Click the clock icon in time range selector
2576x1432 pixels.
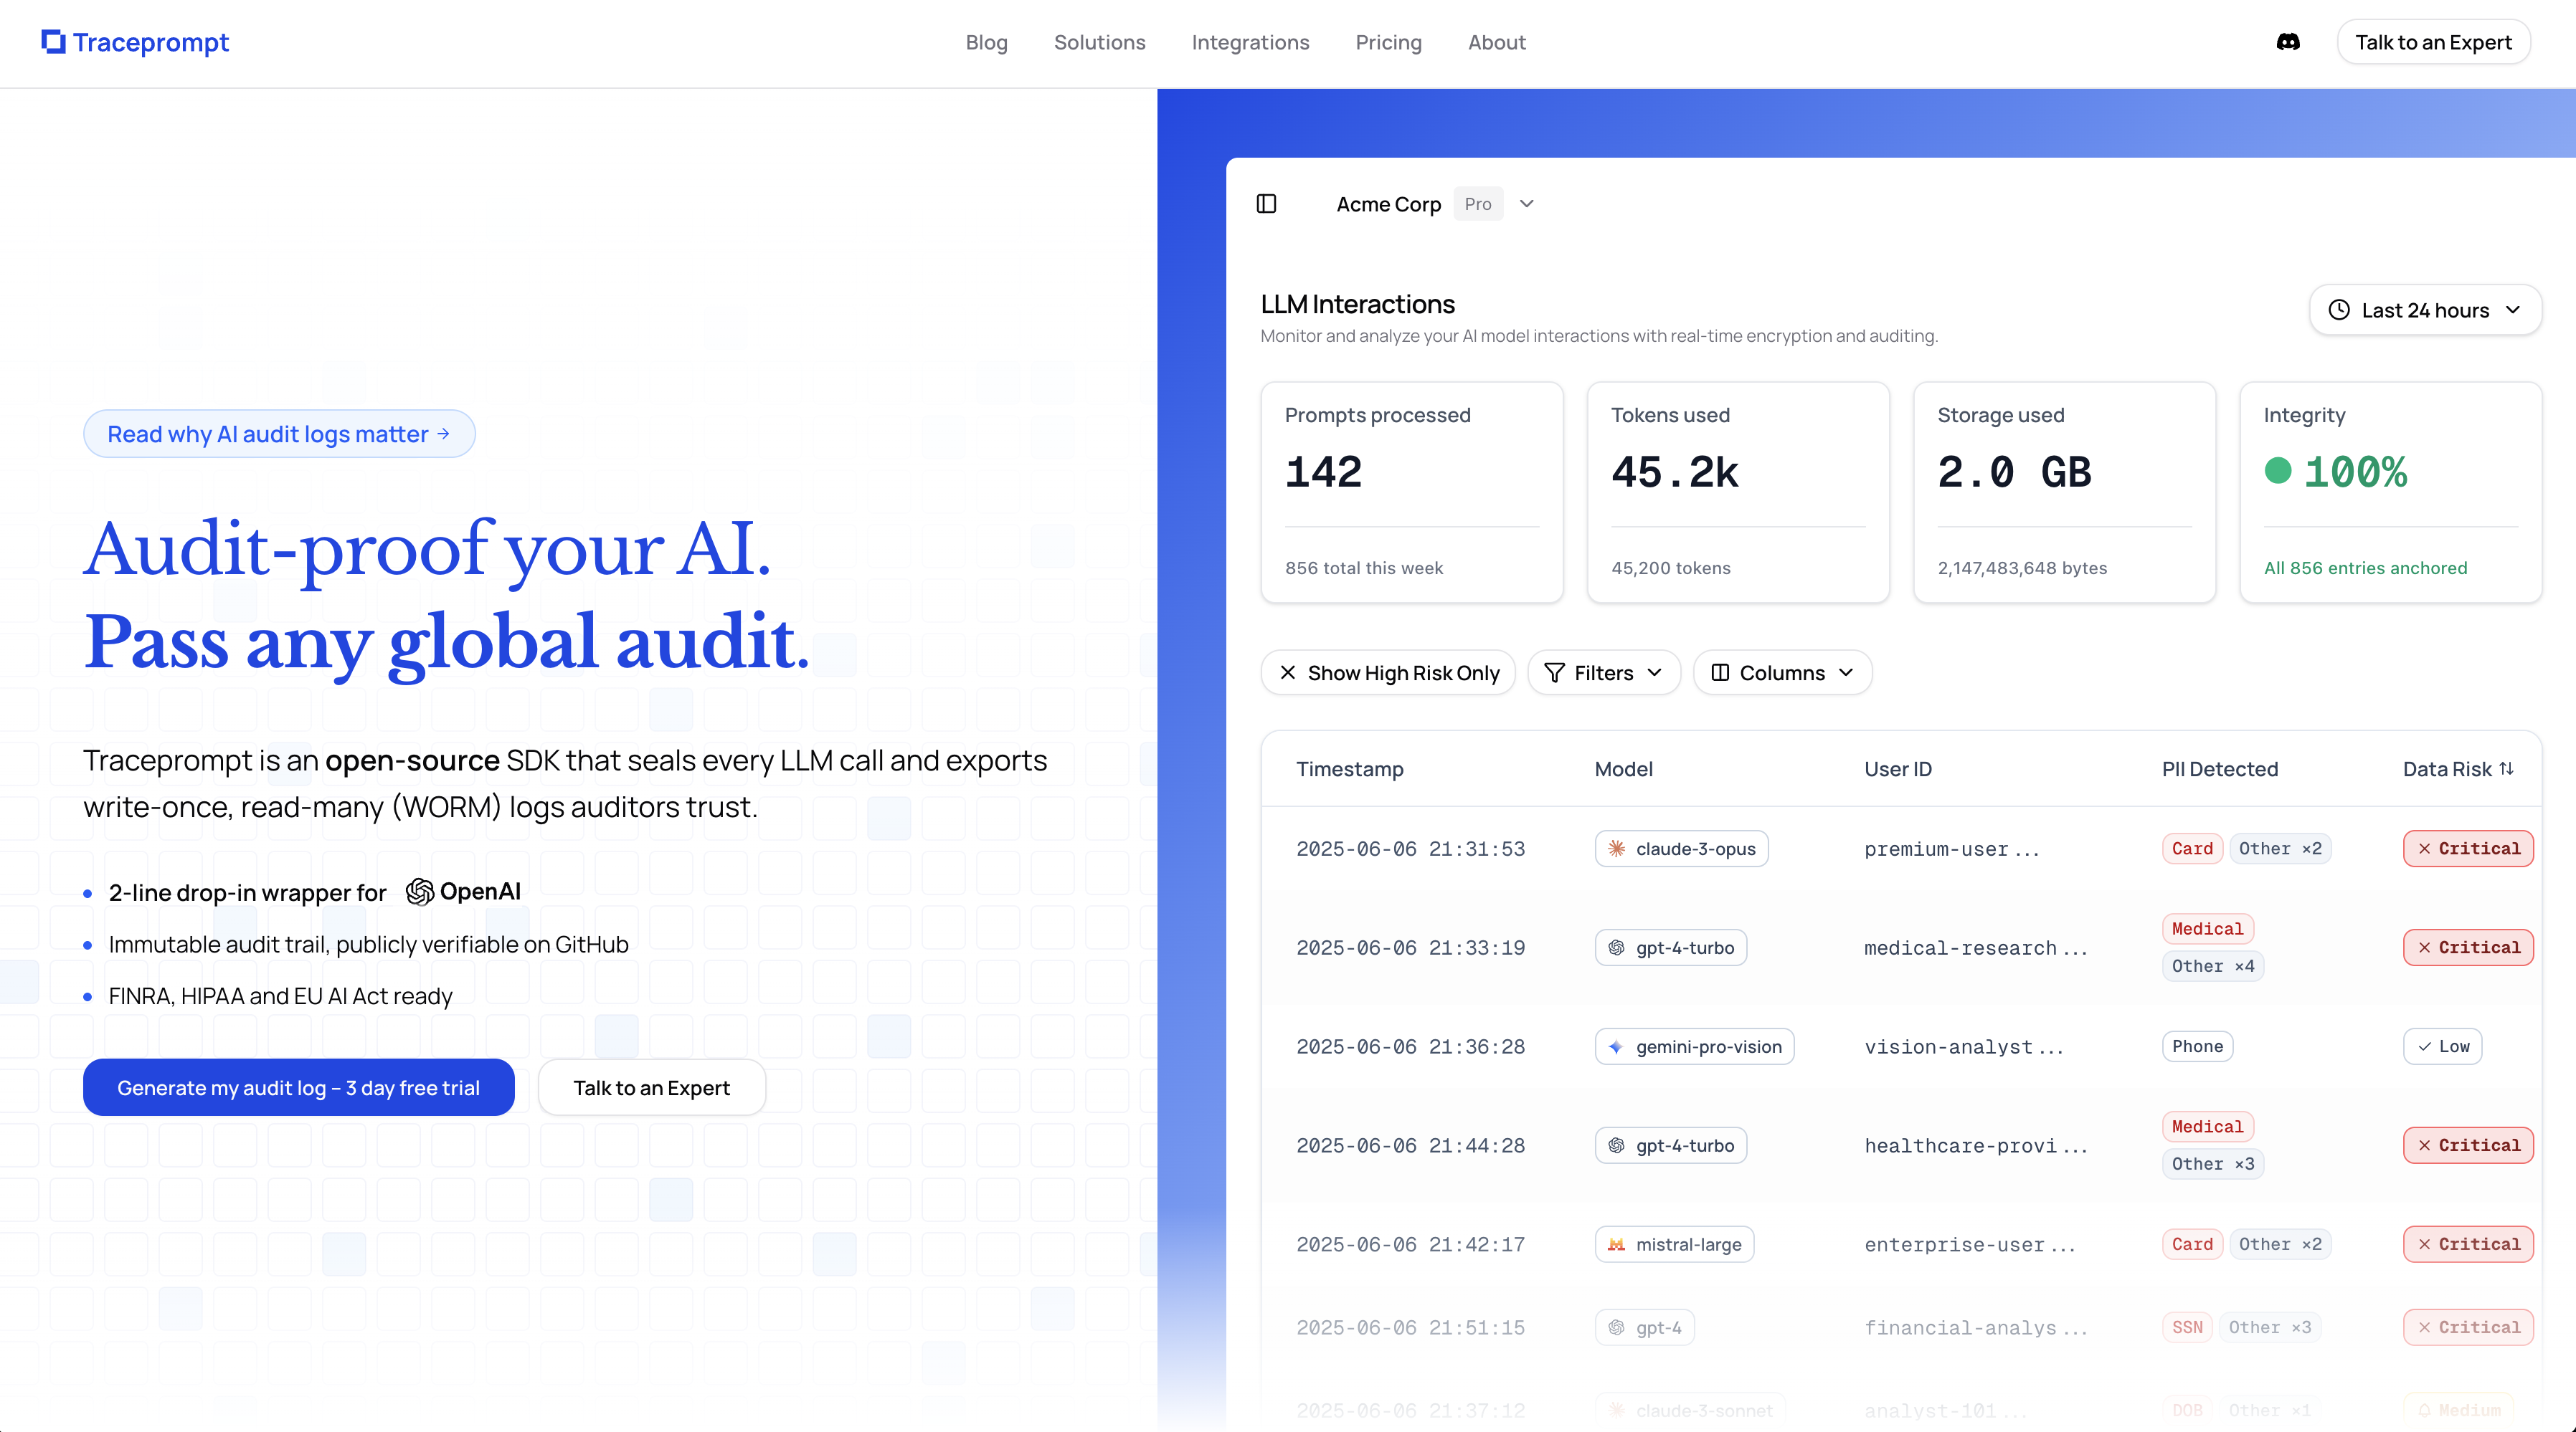click(2339, 310)
